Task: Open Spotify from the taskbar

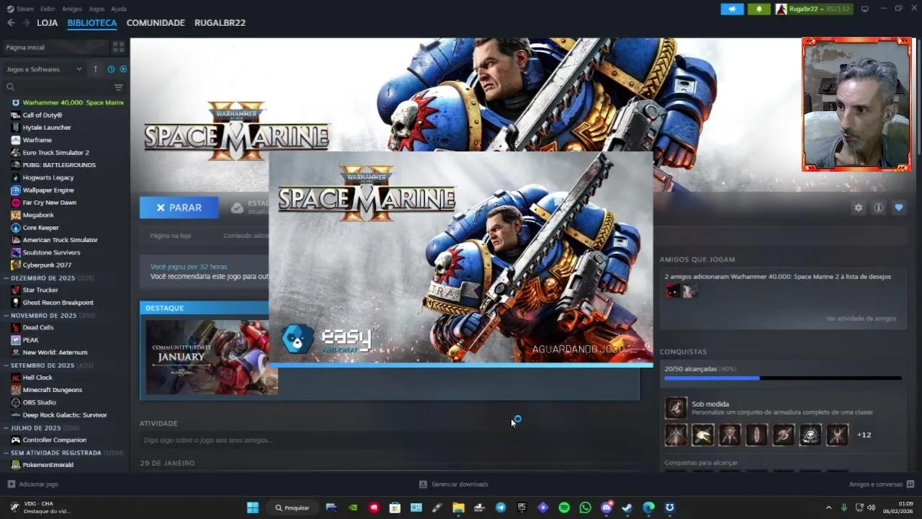Action: [564, 507]
